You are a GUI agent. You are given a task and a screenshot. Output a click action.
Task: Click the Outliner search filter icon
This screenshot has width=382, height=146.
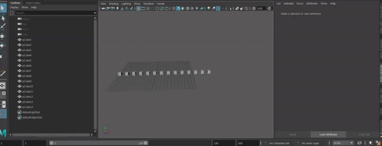pos(12,13)
